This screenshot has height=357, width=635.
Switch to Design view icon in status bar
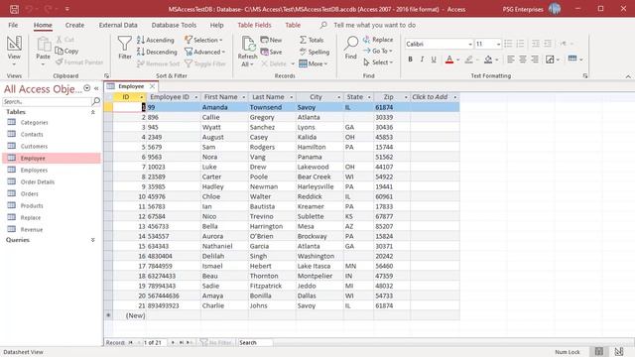pos(619,352)
